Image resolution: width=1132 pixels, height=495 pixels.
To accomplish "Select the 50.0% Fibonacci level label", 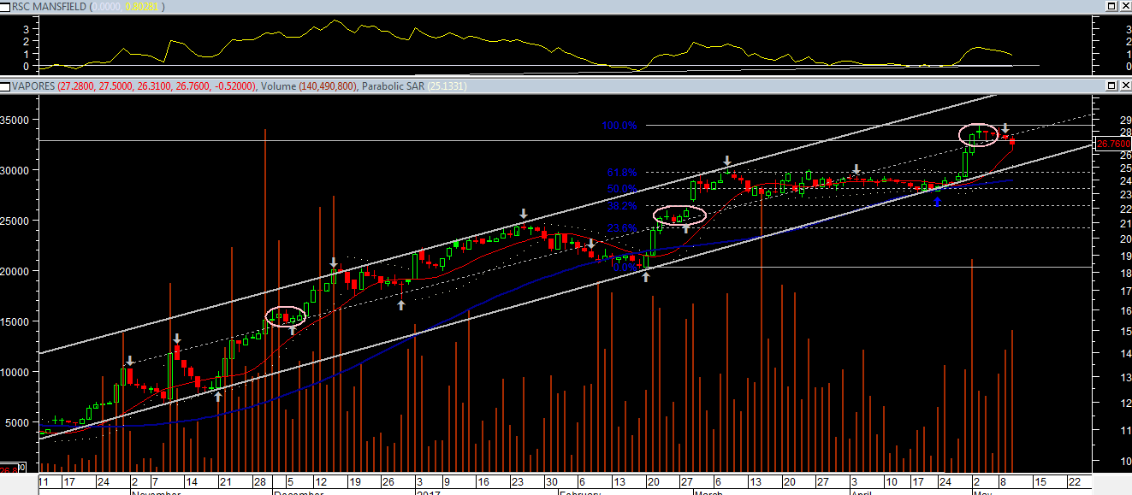I will pyautogui.click(x=621, y=189).
